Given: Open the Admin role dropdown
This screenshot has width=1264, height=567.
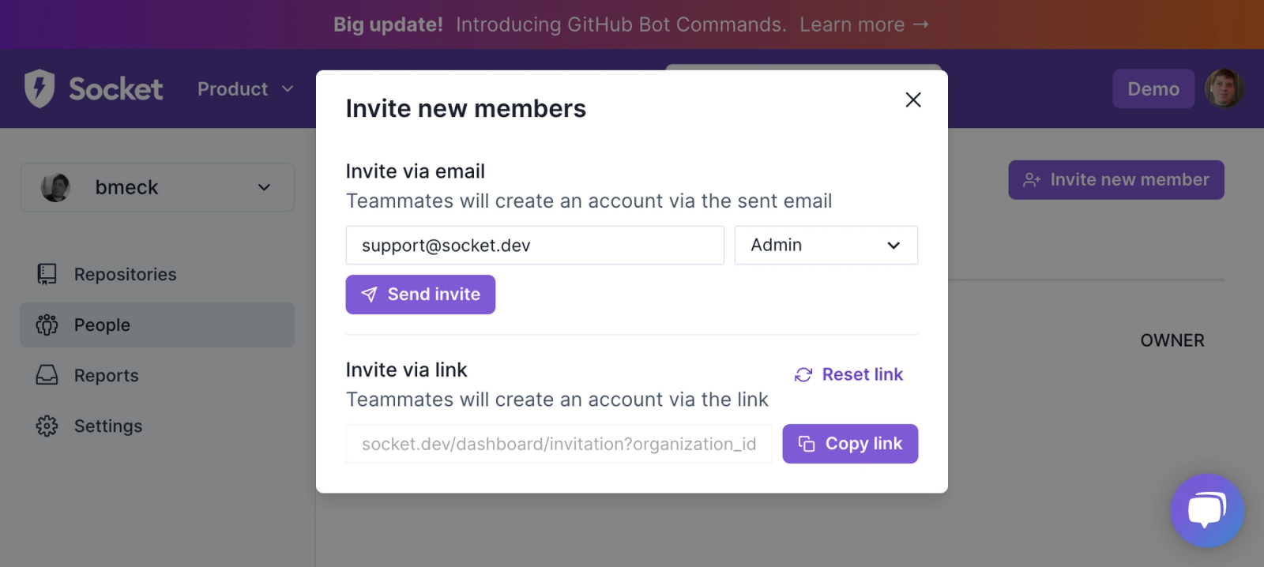Looking at the screenshot, I should pyautogui.click(x=826, y=246).
